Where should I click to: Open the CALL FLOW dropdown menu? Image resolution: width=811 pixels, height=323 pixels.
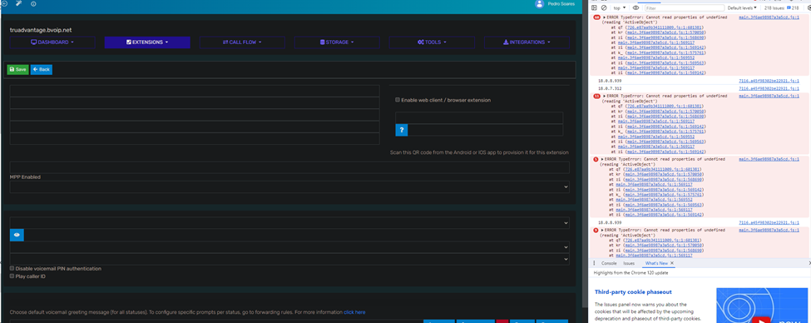point(242,42)
